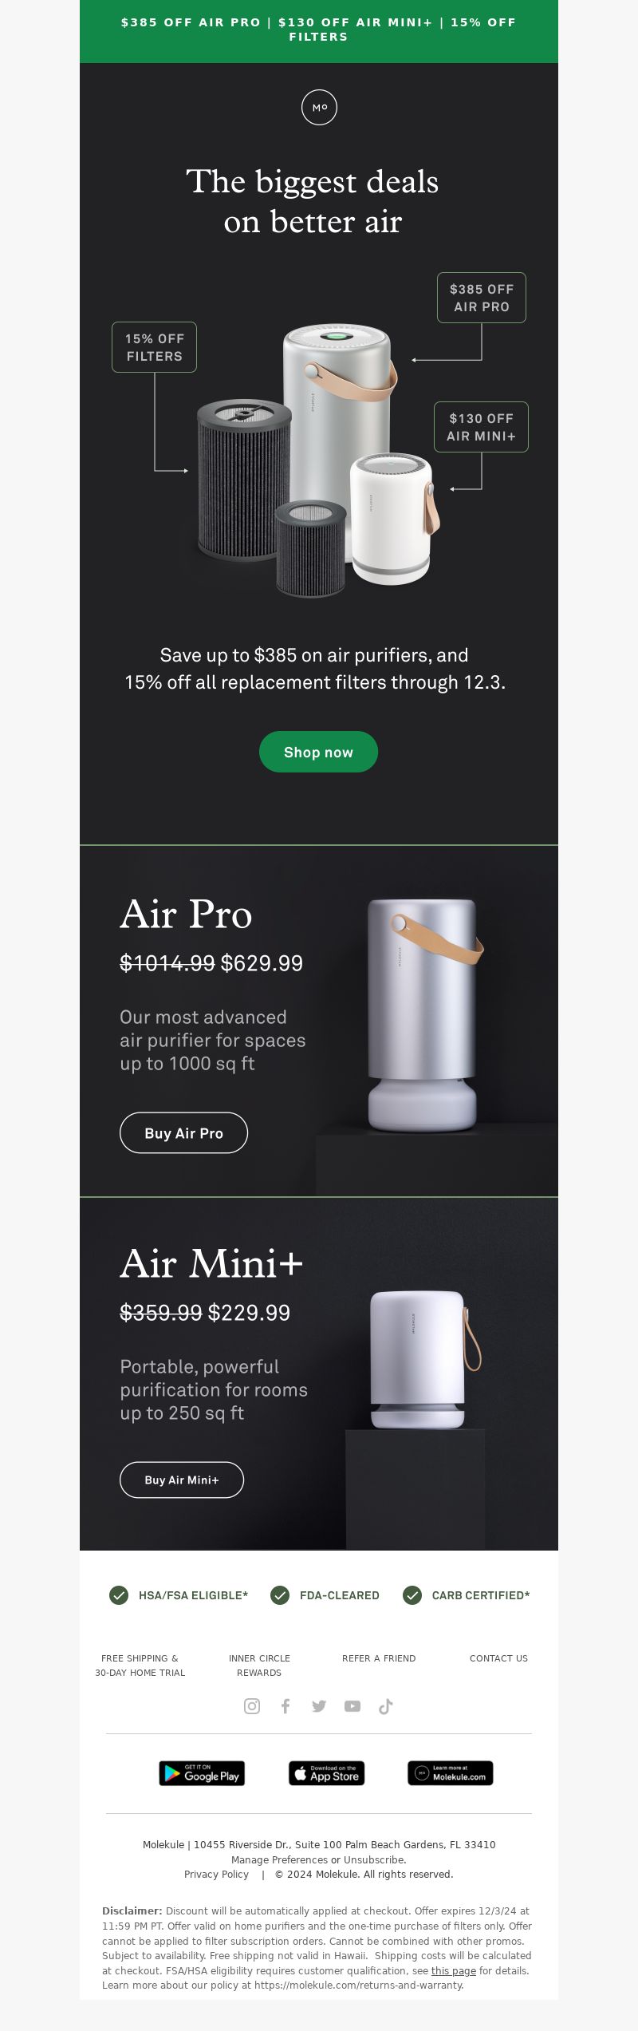Open Inner Circle Rewards link
This screenshot has height=2031, width=638.
click(x=259, y=1665)
